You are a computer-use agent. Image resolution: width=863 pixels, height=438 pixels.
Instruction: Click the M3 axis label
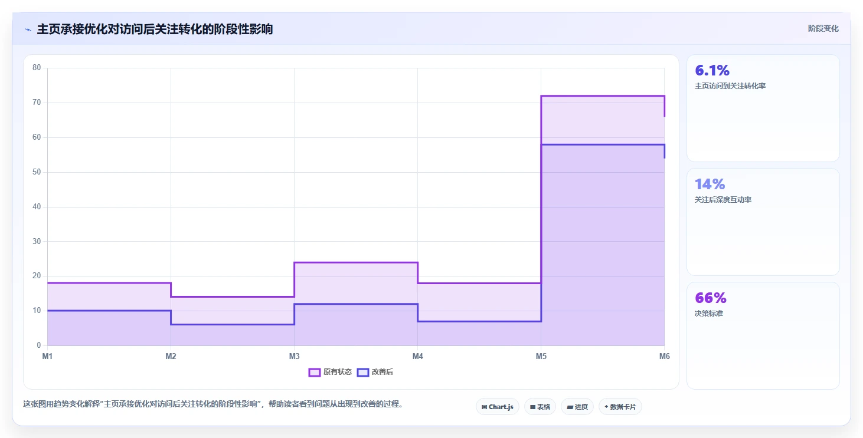click(294, 356)
